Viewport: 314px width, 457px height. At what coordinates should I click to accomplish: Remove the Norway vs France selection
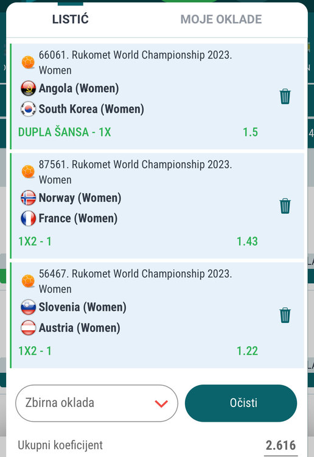pyautogui.click(x=285, y=206)
